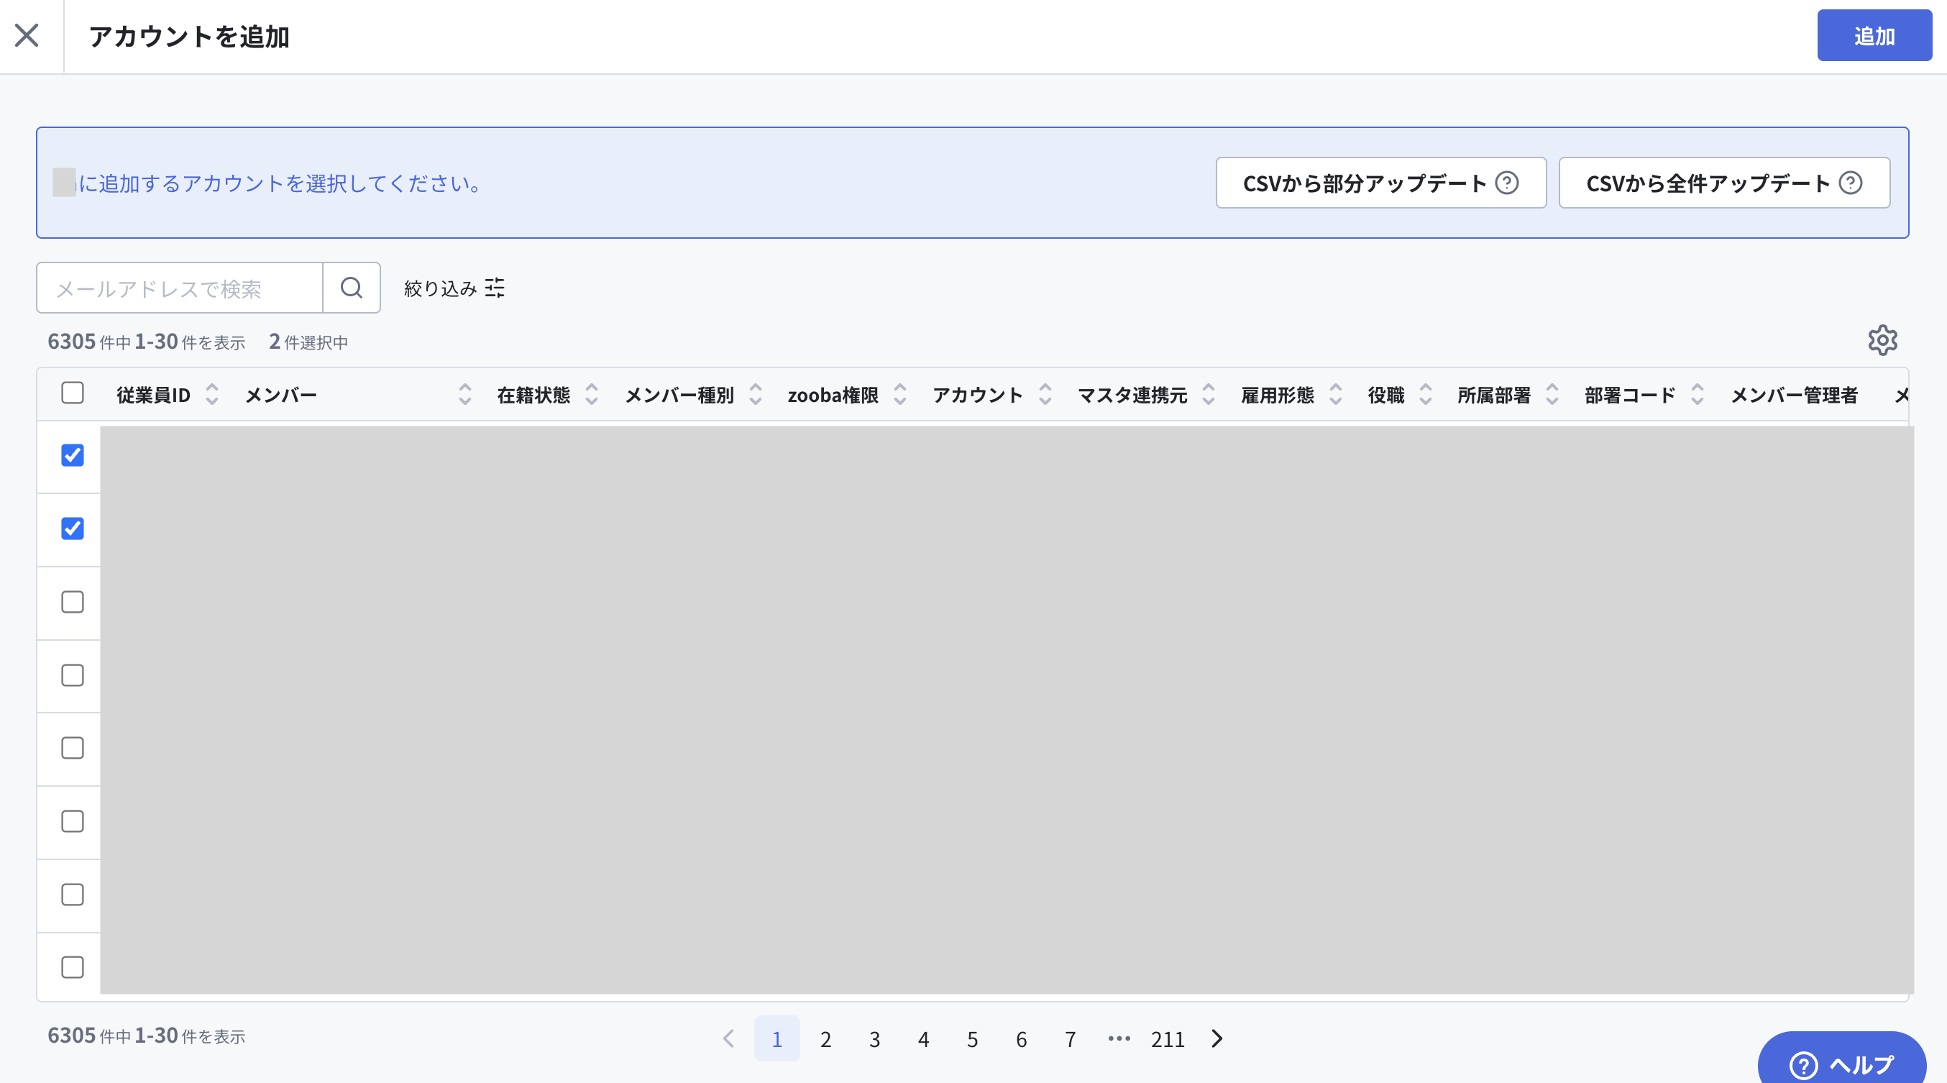Sort by アカウント column
This screenshot has height=1083, width=1947.
[x=1045, y=395]
